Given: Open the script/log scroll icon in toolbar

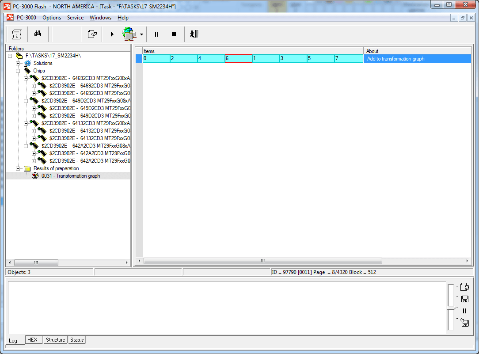Looking at the screenshot, I should click(17, 34).
